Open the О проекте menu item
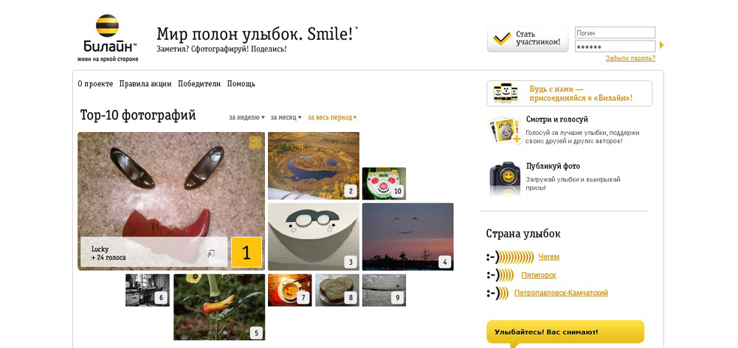738x348 pixels. coord(95,84)
